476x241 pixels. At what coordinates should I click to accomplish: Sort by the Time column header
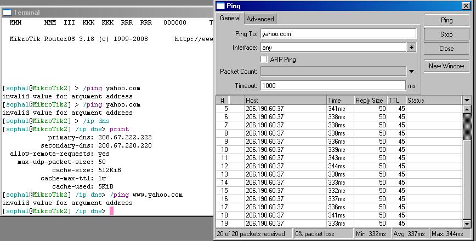341,100
